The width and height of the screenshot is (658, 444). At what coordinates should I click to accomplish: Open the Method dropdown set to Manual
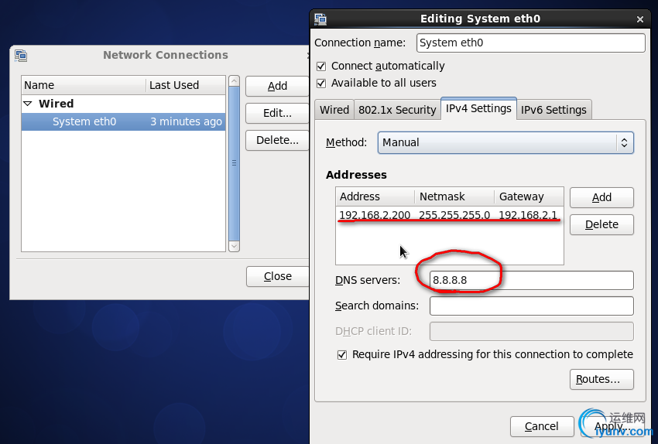pos(505,142)
